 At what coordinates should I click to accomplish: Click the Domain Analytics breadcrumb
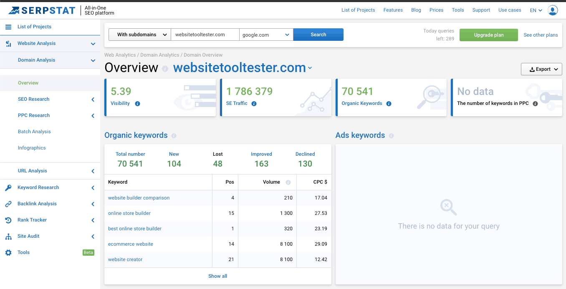(160, 55)
